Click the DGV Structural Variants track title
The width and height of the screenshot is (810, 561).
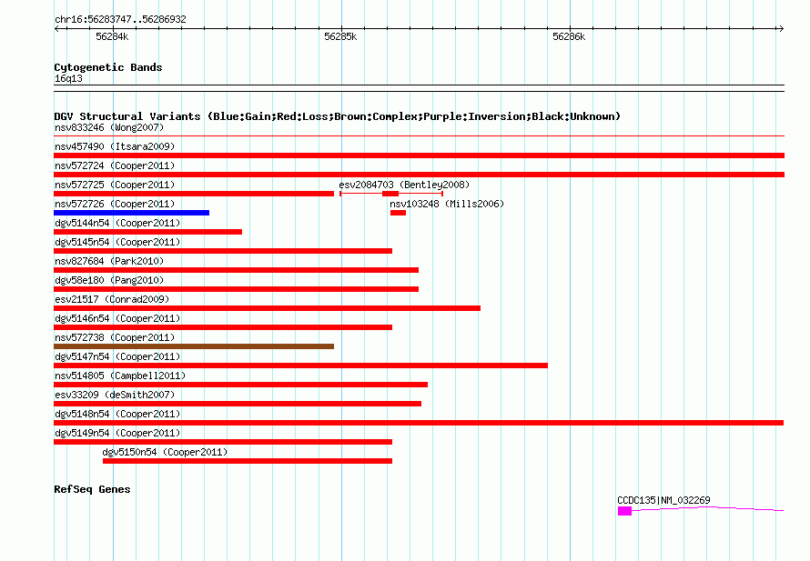(x=337, y=116)
